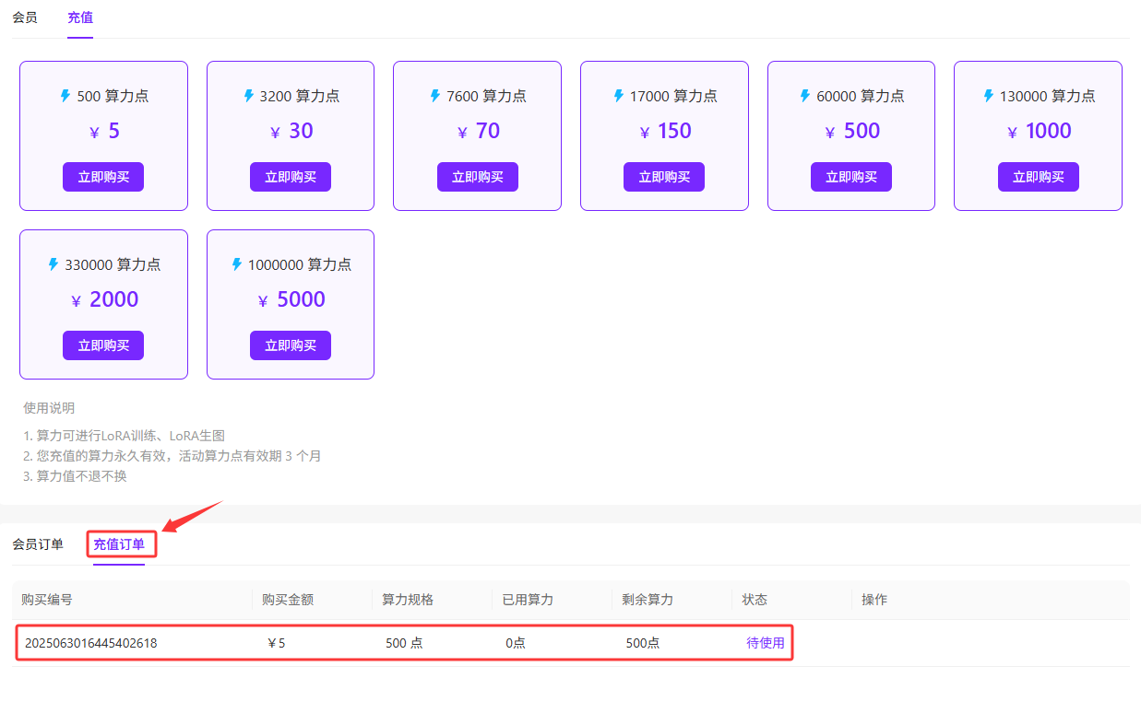Buy the ¥2000 330000 算力点 package

(x=103, y=345)
